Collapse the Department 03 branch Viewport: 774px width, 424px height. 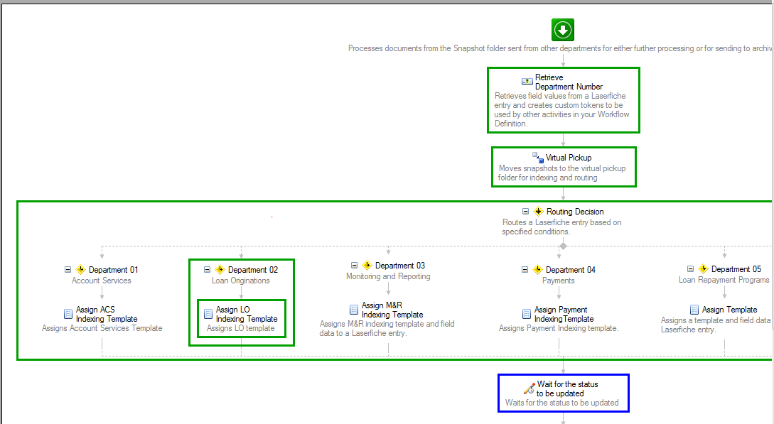click(354, 266)
